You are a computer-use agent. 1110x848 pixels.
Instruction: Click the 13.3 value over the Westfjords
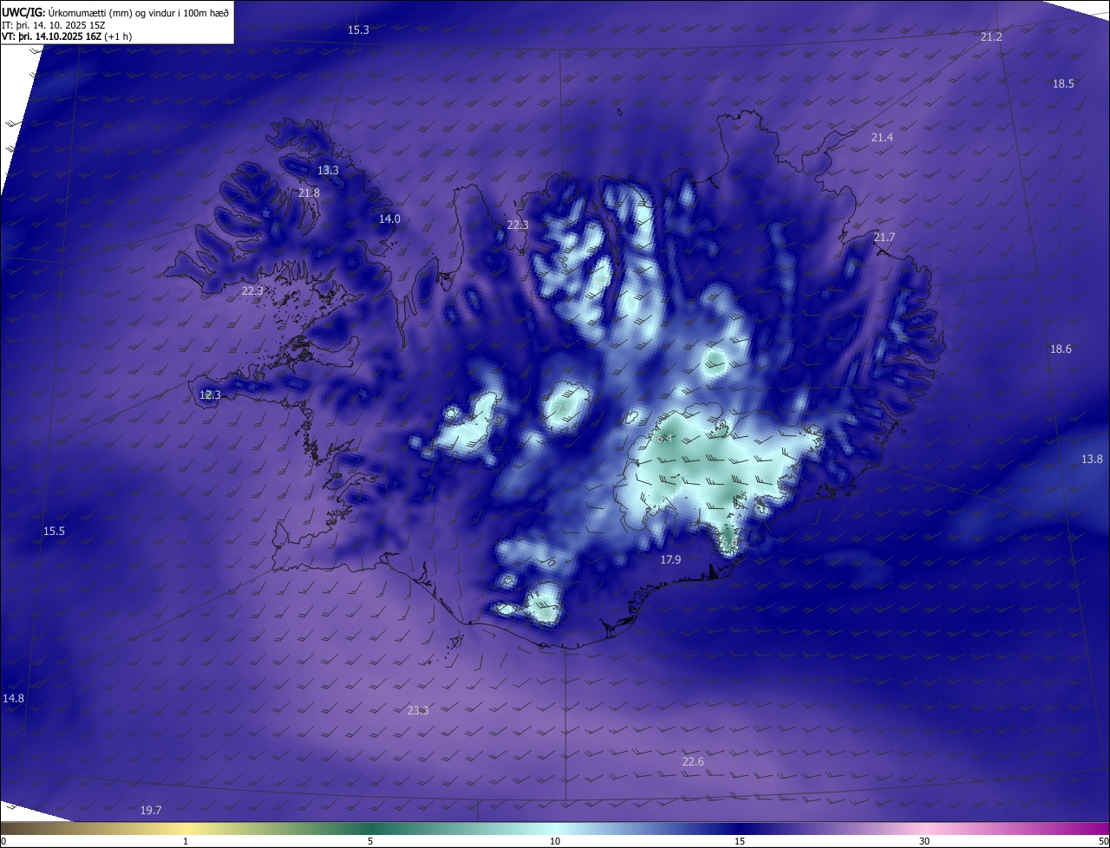328,171
